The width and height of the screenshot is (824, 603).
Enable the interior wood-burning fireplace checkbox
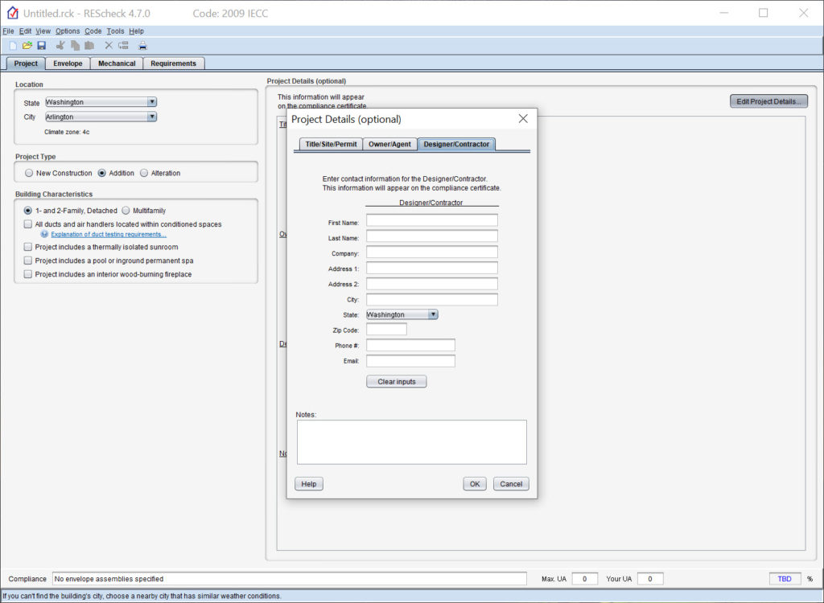pyautogui.click(x=28, y=274)
